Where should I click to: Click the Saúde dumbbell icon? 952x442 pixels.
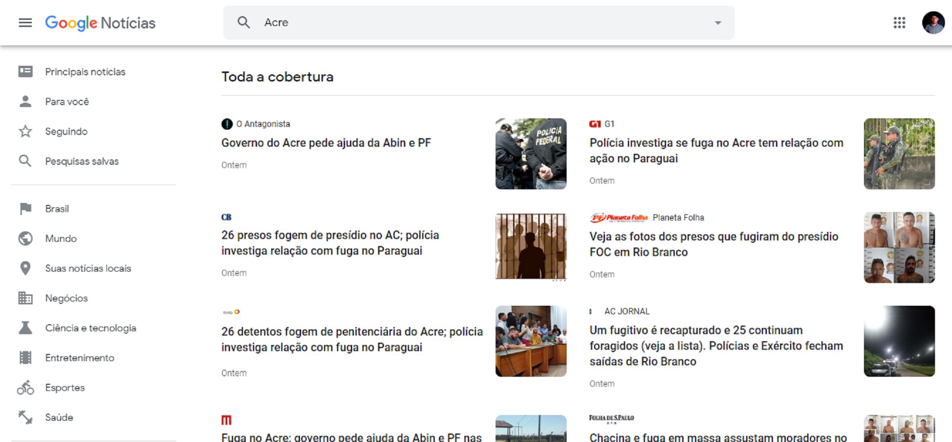pos(26,417)
